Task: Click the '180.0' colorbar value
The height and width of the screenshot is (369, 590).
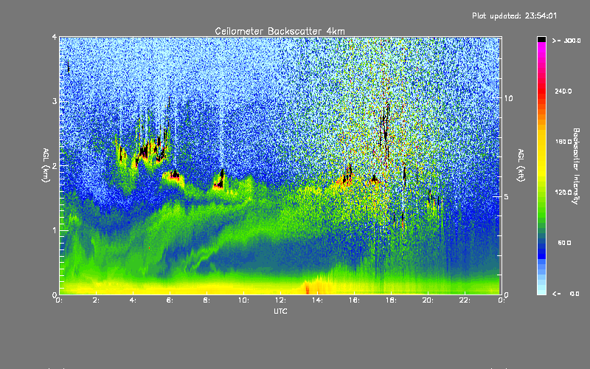Action: point(563,142)
